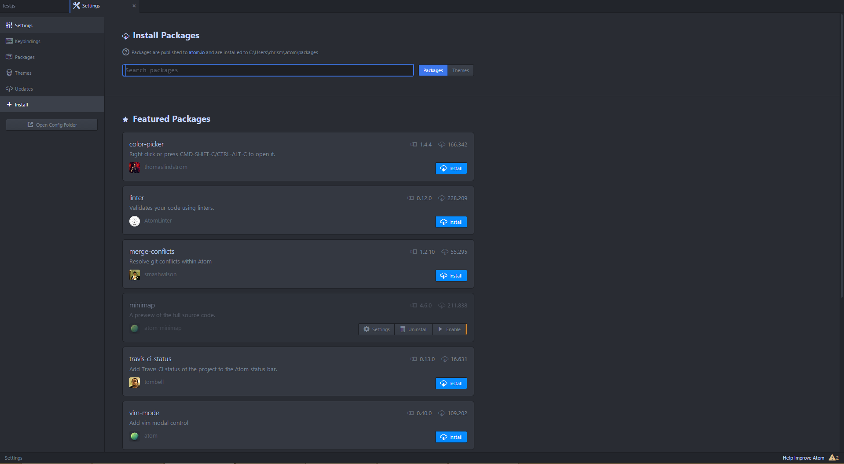The image size is (844, 464).
Task: Uninstall the minimap package
Action: click(x=413, y=329)
